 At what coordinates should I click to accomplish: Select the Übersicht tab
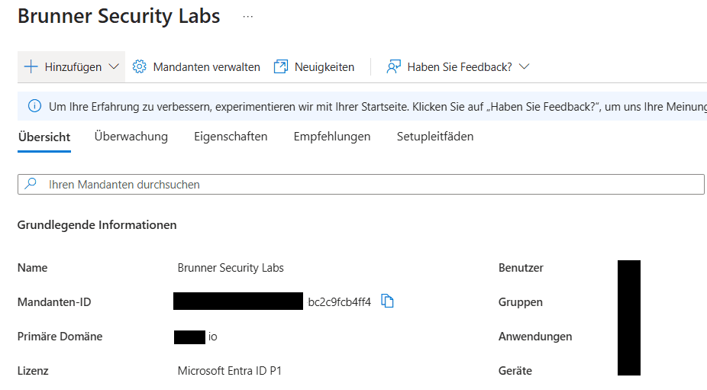click(44, 137)
